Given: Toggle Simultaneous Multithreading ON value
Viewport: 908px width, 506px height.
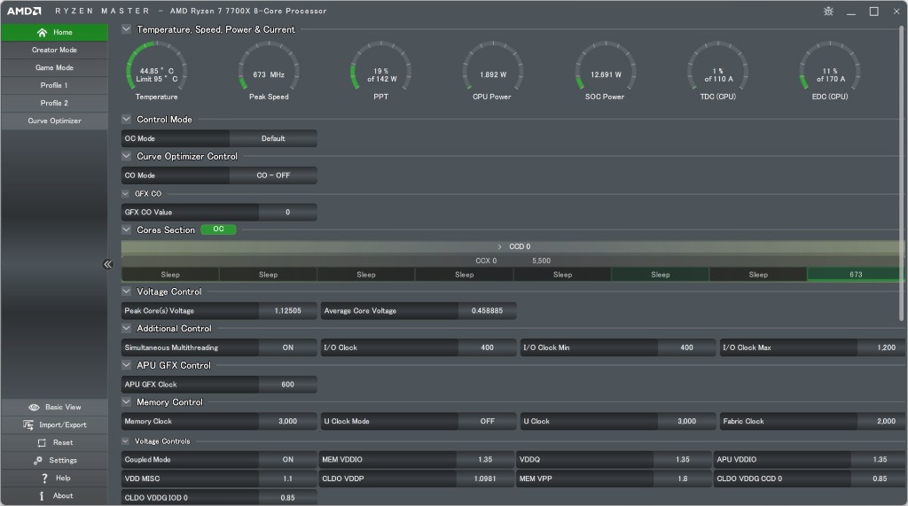Looking at the screenshot, I should coord(287,348).
